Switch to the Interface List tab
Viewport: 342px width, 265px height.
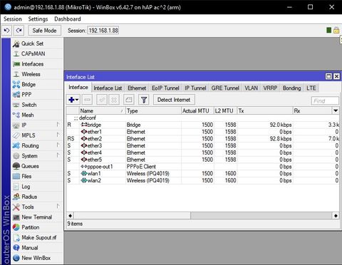[x=108, y=88]
